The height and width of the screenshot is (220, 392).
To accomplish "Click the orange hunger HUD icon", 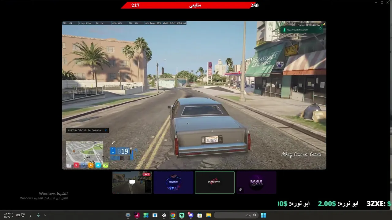I will click(x=91, y=165).
